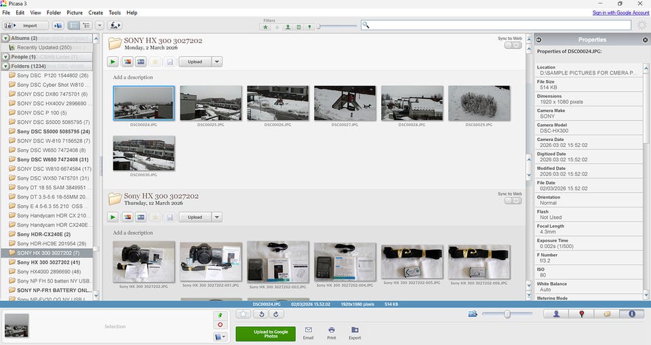Image resolution: width=651 pixels, height=345 pixels.
Task: Click the Export icon
Action: [355, 333]
